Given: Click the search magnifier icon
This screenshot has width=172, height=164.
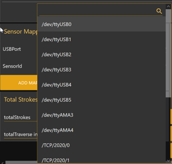Looking at the screenshot, I should [x=159, y=11].
